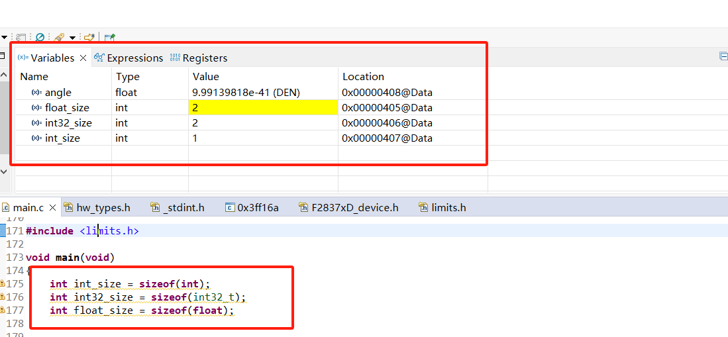Open dropdown arrow next to highlighter icon
The height and width of the screenshot is (337, 728).
point(72,38)
